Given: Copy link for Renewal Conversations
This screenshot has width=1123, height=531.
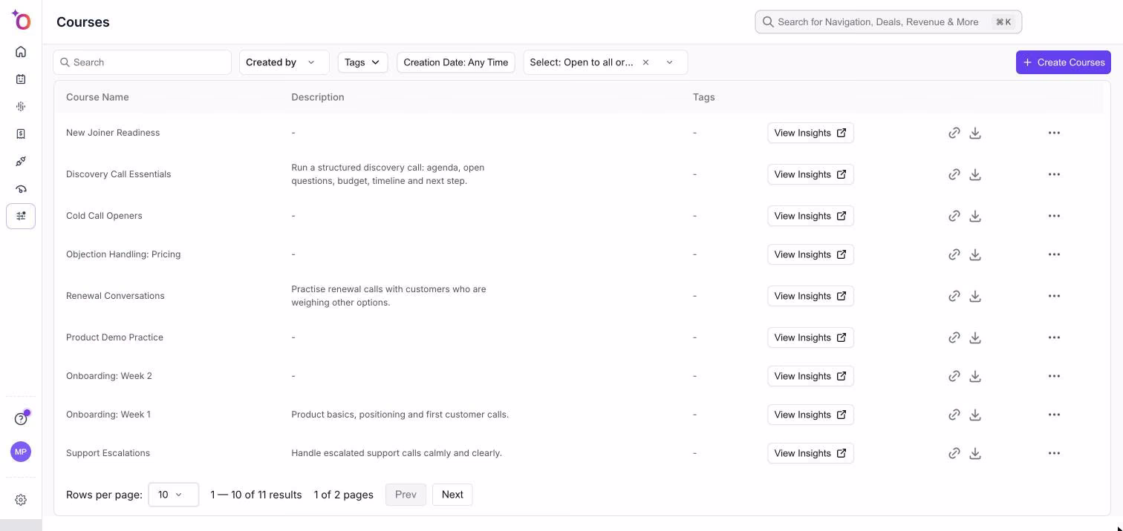Looking at the screenshot, I should [954, 296].
